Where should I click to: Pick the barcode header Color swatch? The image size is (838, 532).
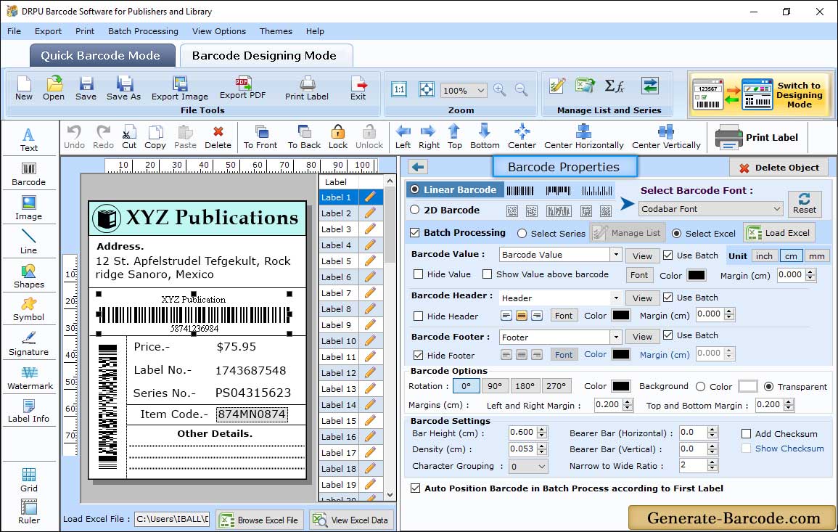pos(620,316)
